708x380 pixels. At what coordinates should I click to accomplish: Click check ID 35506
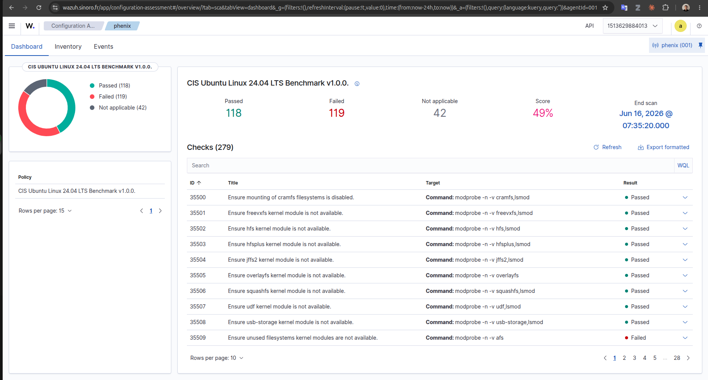point(198,291)
